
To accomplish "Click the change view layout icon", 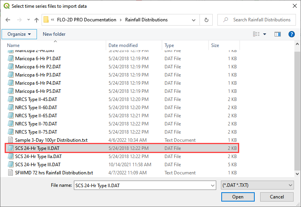I will [256, 34].
